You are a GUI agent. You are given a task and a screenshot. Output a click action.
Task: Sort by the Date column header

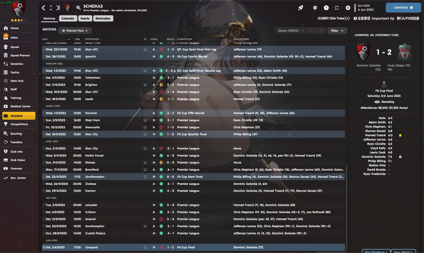click(45, 39)
